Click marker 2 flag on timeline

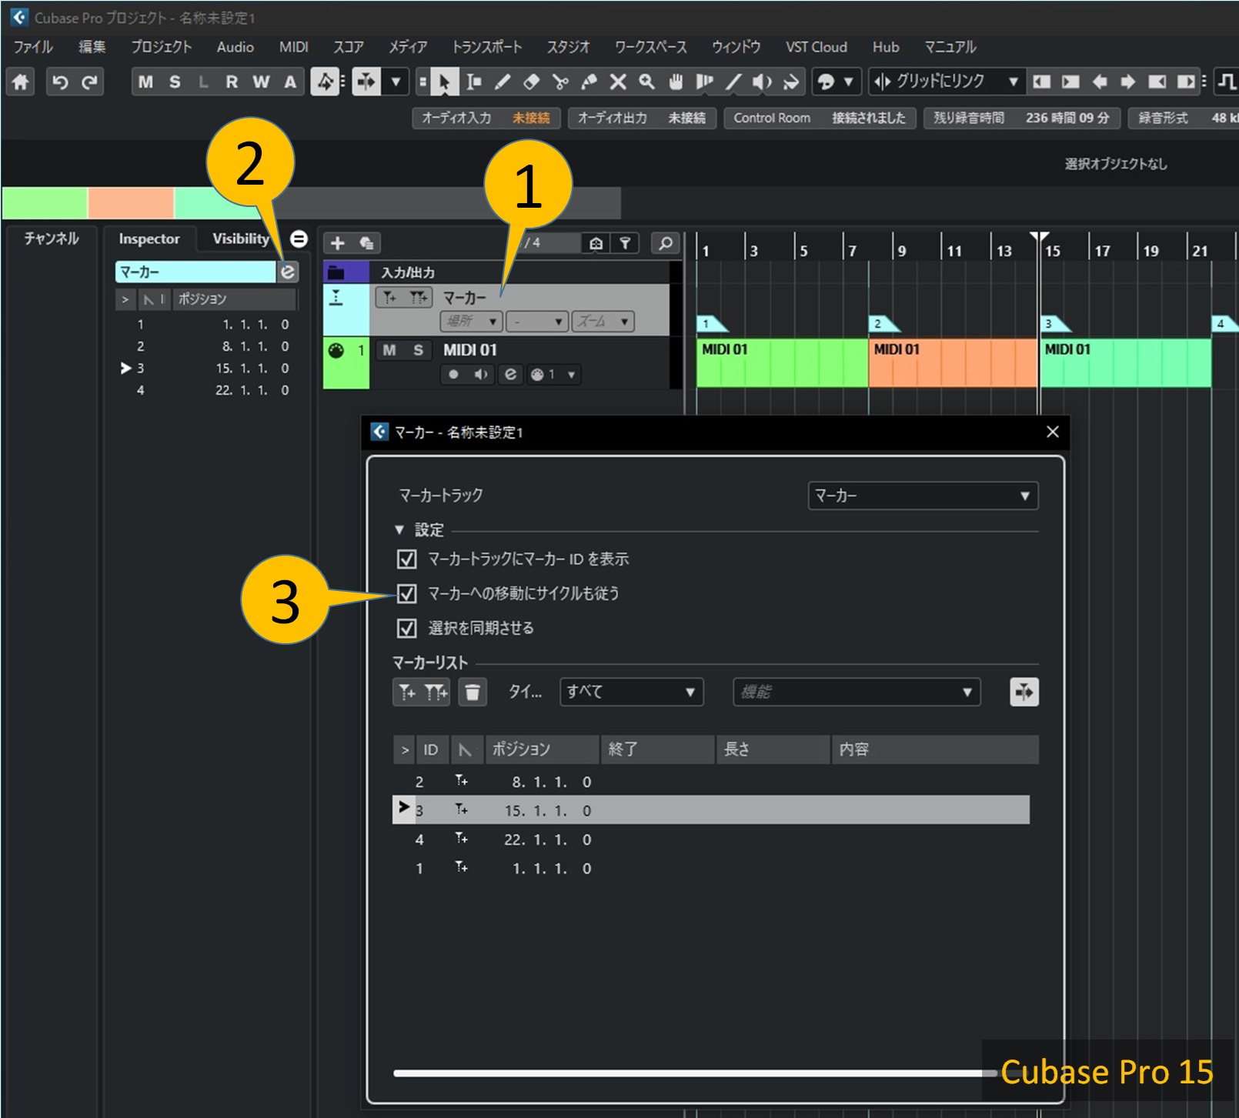pos(880,324)
